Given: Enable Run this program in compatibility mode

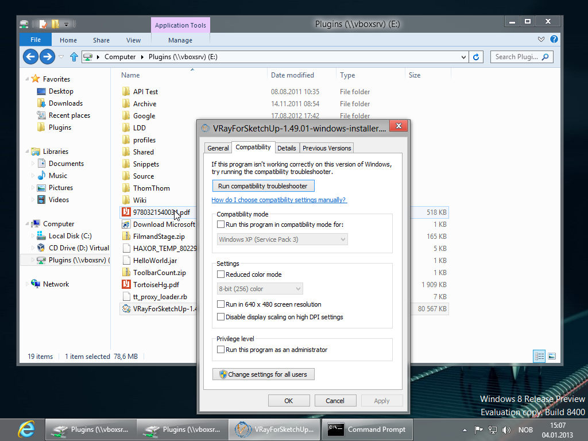Looking at the screenshot, I should click(221, 225).
